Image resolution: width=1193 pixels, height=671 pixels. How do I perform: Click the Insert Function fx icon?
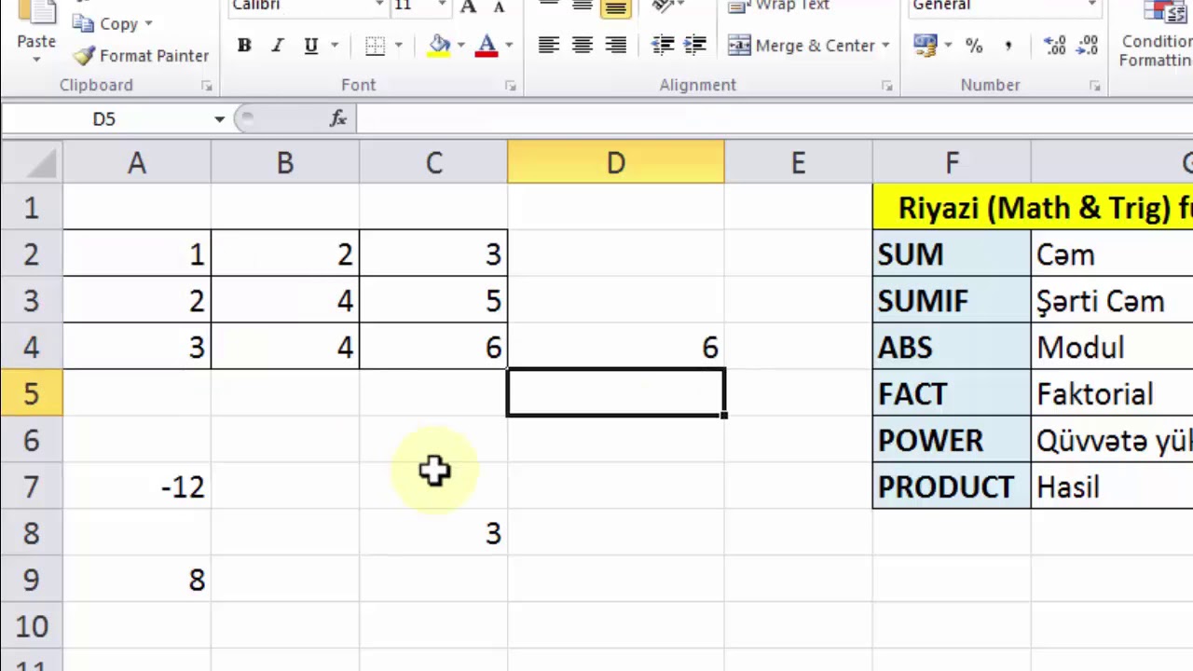pos(338,118)
